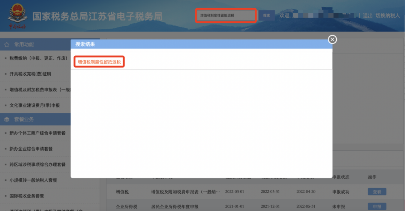Click the stack icon beside 套餐业务
Image resolution: width=405 pixels, height=211 pixels.
(7, 119)
